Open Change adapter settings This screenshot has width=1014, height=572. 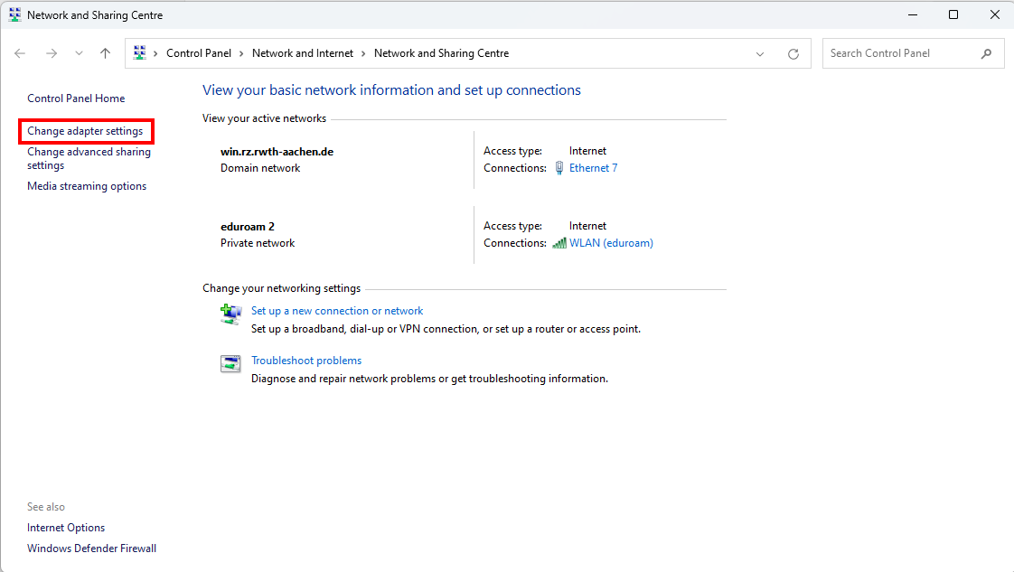85,131
